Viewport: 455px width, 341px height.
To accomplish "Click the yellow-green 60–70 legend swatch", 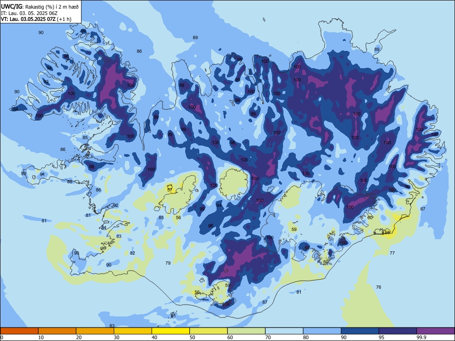I will tap(246, 331).
